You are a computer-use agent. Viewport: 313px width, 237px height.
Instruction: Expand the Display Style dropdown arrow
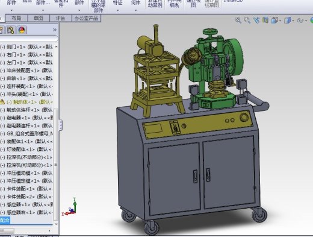click(x=293, y=21)
